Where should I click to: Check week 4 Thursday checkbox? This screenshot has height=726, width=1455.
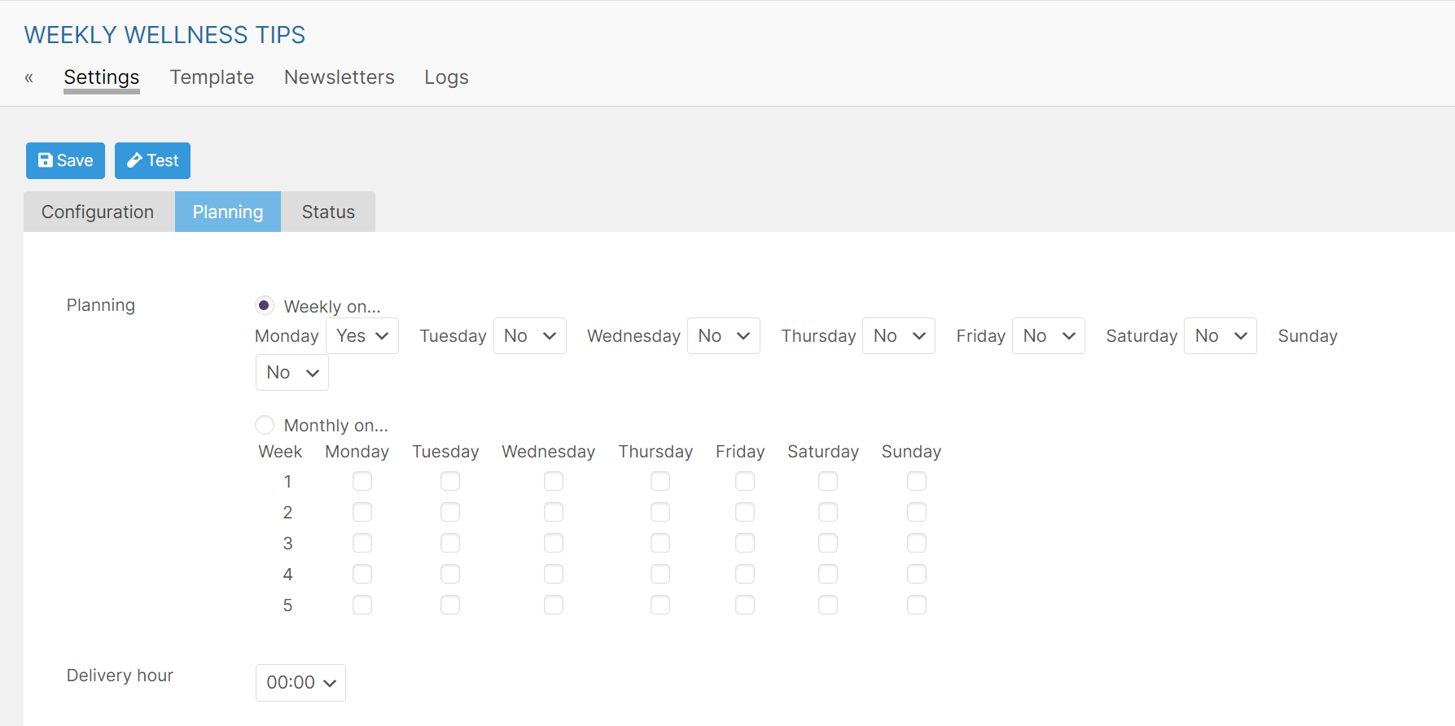(x=660, y=574)
